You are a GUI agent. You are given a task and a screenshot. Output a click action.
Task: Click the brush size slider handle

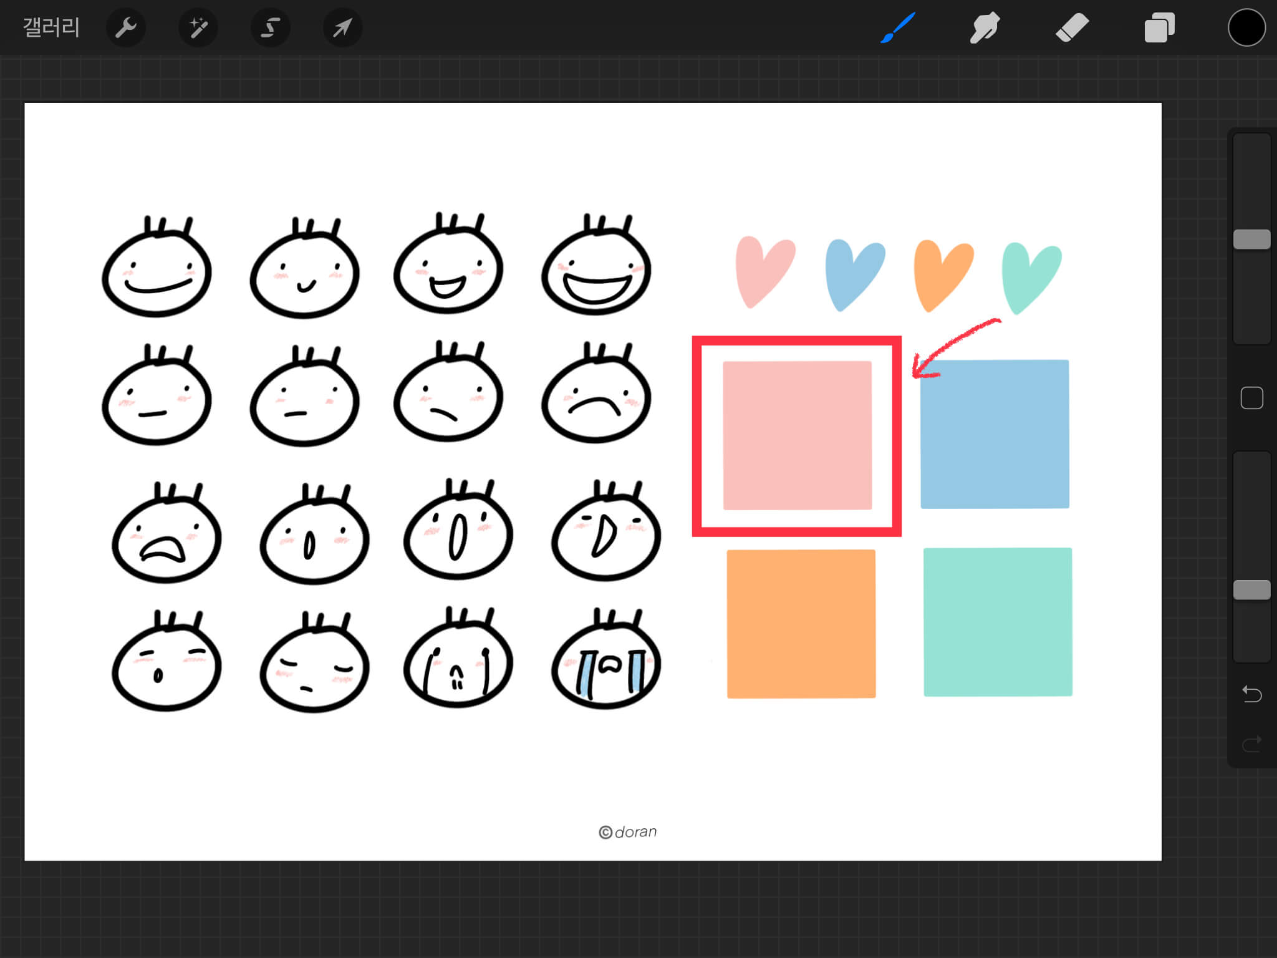tap(1251, 239)
